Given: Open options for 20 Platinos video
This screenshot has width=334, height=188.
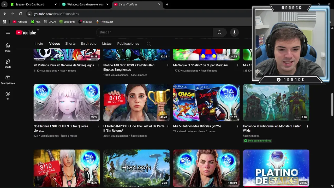Looking at the screenshot, I should (x=98, y=66).
